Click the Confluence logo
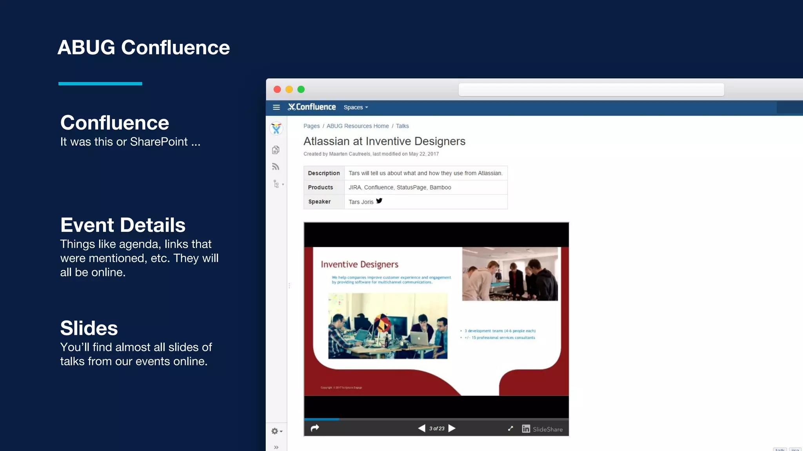Image resolution: width=803 pixels, height=451 pixels. point(312,107)
